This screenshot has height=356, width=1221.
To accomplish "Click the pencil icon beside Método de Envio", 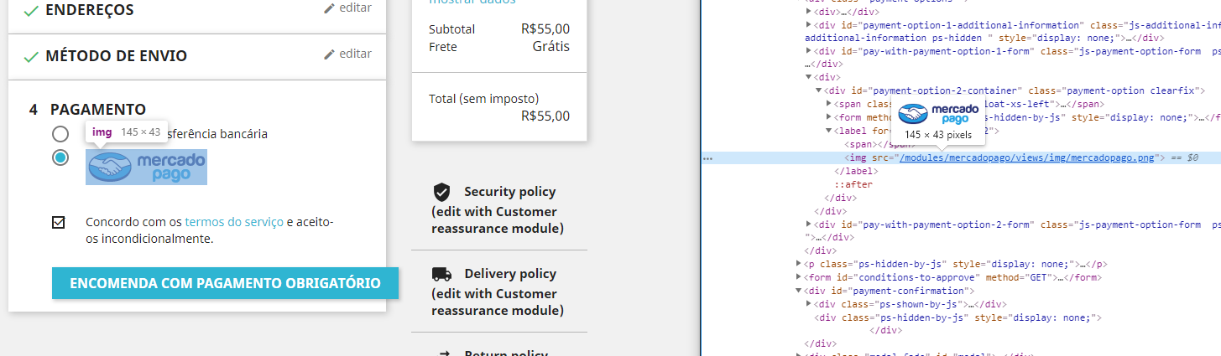I will click(x=329, y=54).
